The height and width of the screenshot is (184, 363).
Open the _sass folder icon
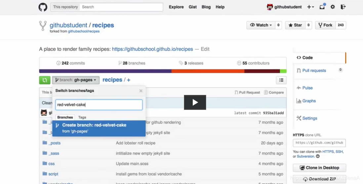(45, 153)
